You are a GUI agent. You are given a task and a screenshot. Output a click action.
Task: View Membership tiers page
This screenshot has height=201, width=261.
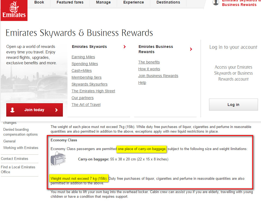[87, 77]
